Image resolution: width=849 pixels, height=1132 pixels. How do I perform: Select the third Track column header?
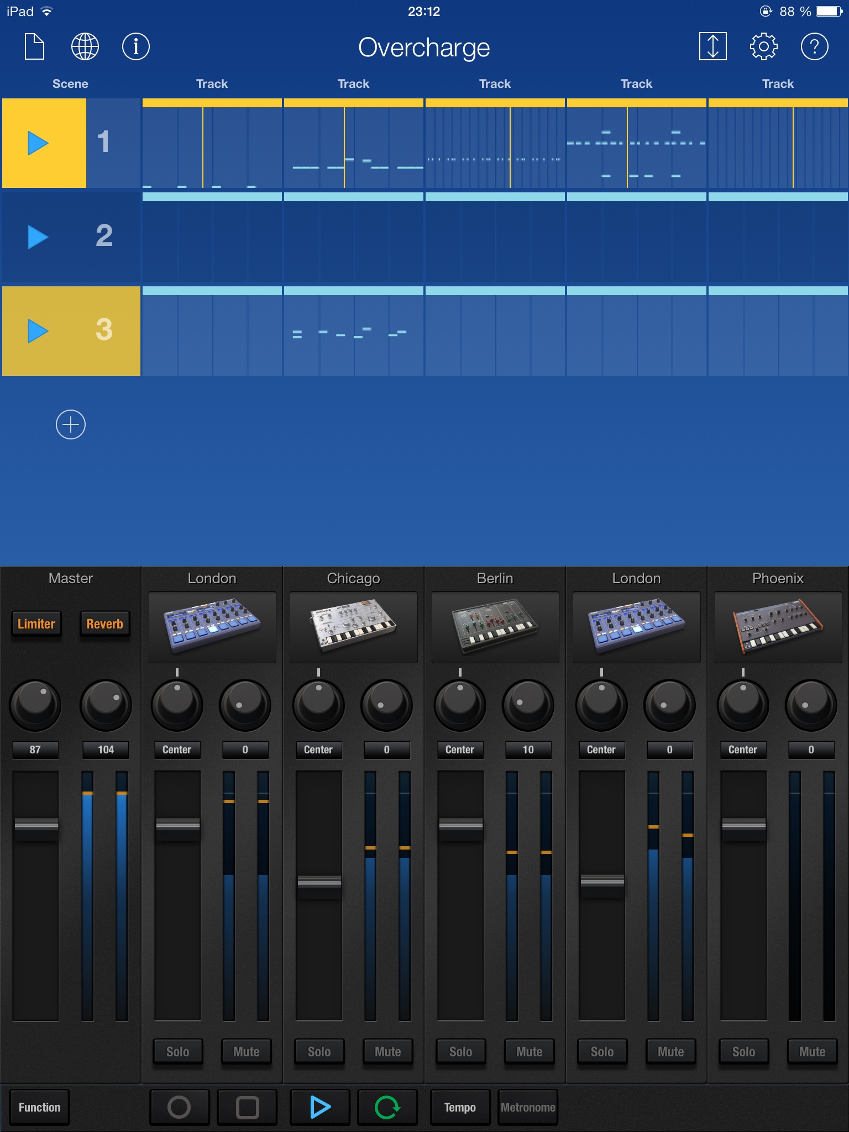(495, 84)
